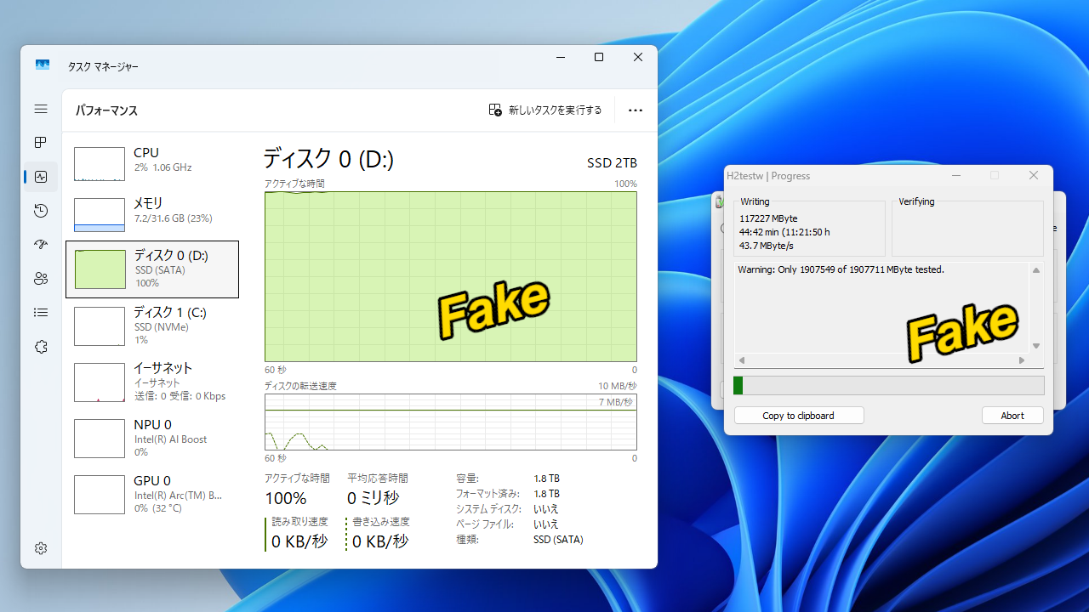The width and height of the screenshot is (1089, 612).
Task: Click the disk transfer rate graph
Action: pos(450,422)
